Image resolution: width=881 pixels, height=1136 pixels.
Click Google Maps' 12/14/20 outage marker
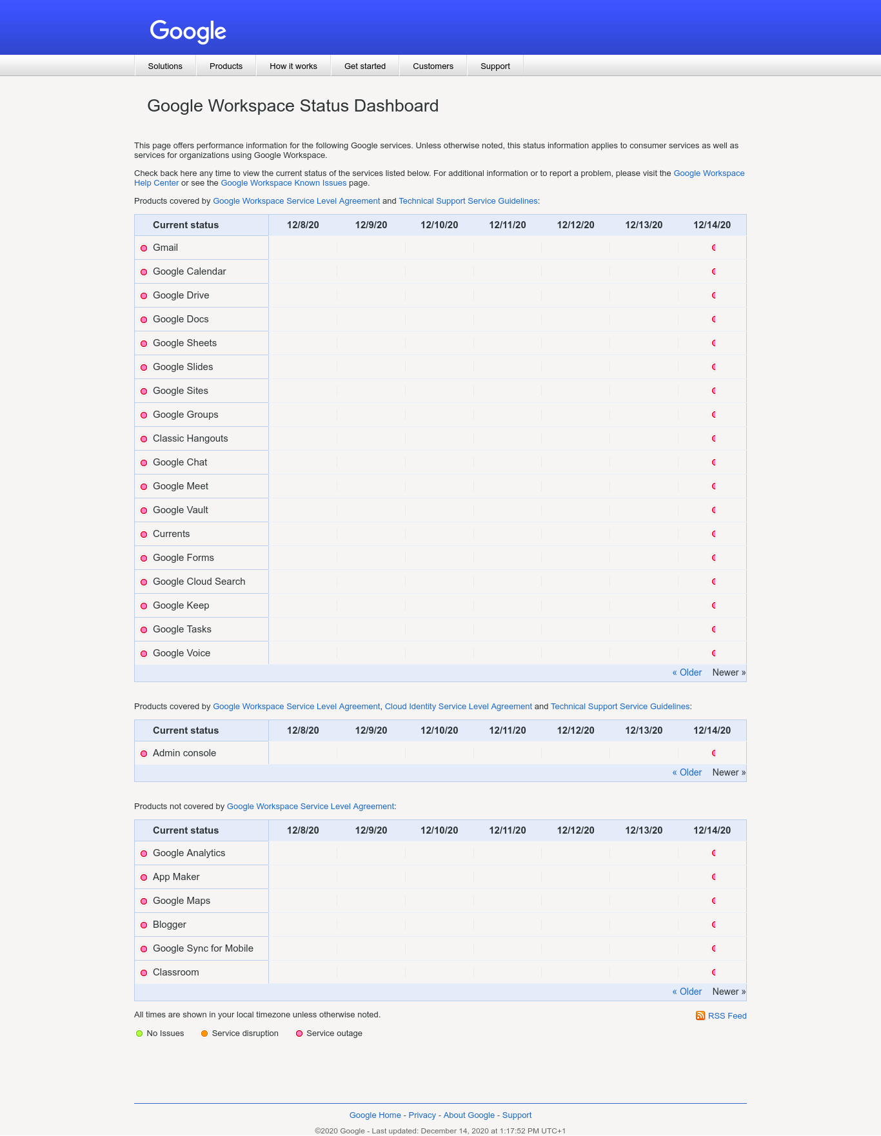pos(714,901)
